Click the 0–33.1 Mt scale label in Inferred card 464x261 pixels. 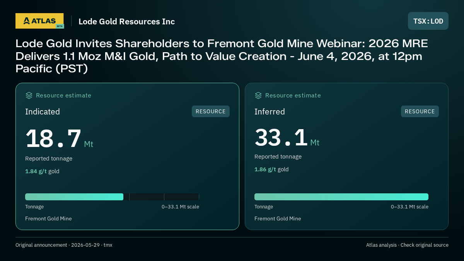pos(409,207)
